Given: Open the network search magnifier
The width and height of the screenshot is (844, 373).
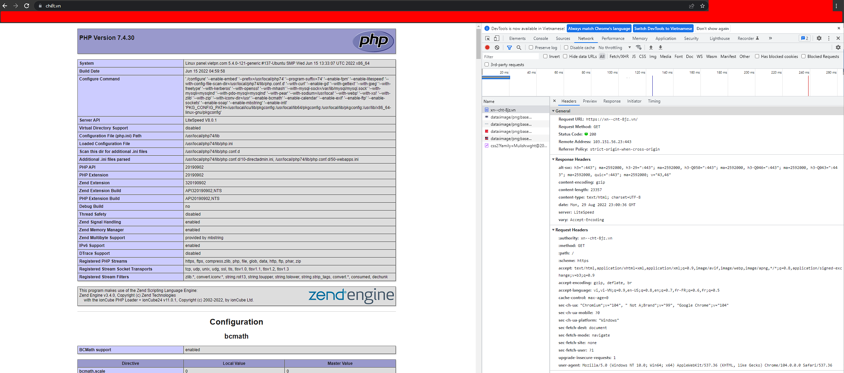Looking at the screenshot, I should [519, 48].
